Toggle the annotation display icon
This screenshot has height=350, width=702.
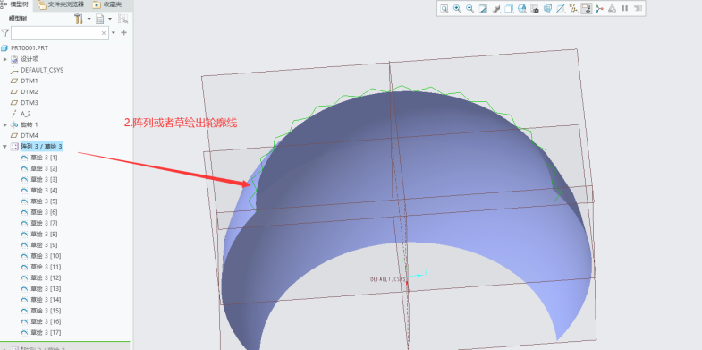[x=587, y=9]
